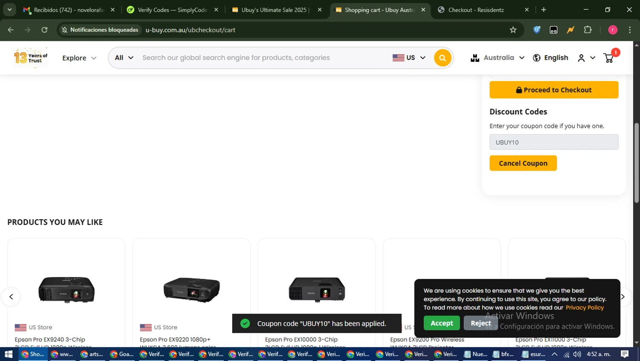
Task: Change the Australia country dropdown
Action: coord(497,58)
